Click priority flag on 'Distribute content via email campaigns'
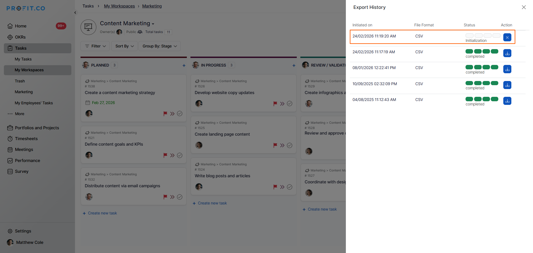533x253 pixels. (x=165, y=197)
